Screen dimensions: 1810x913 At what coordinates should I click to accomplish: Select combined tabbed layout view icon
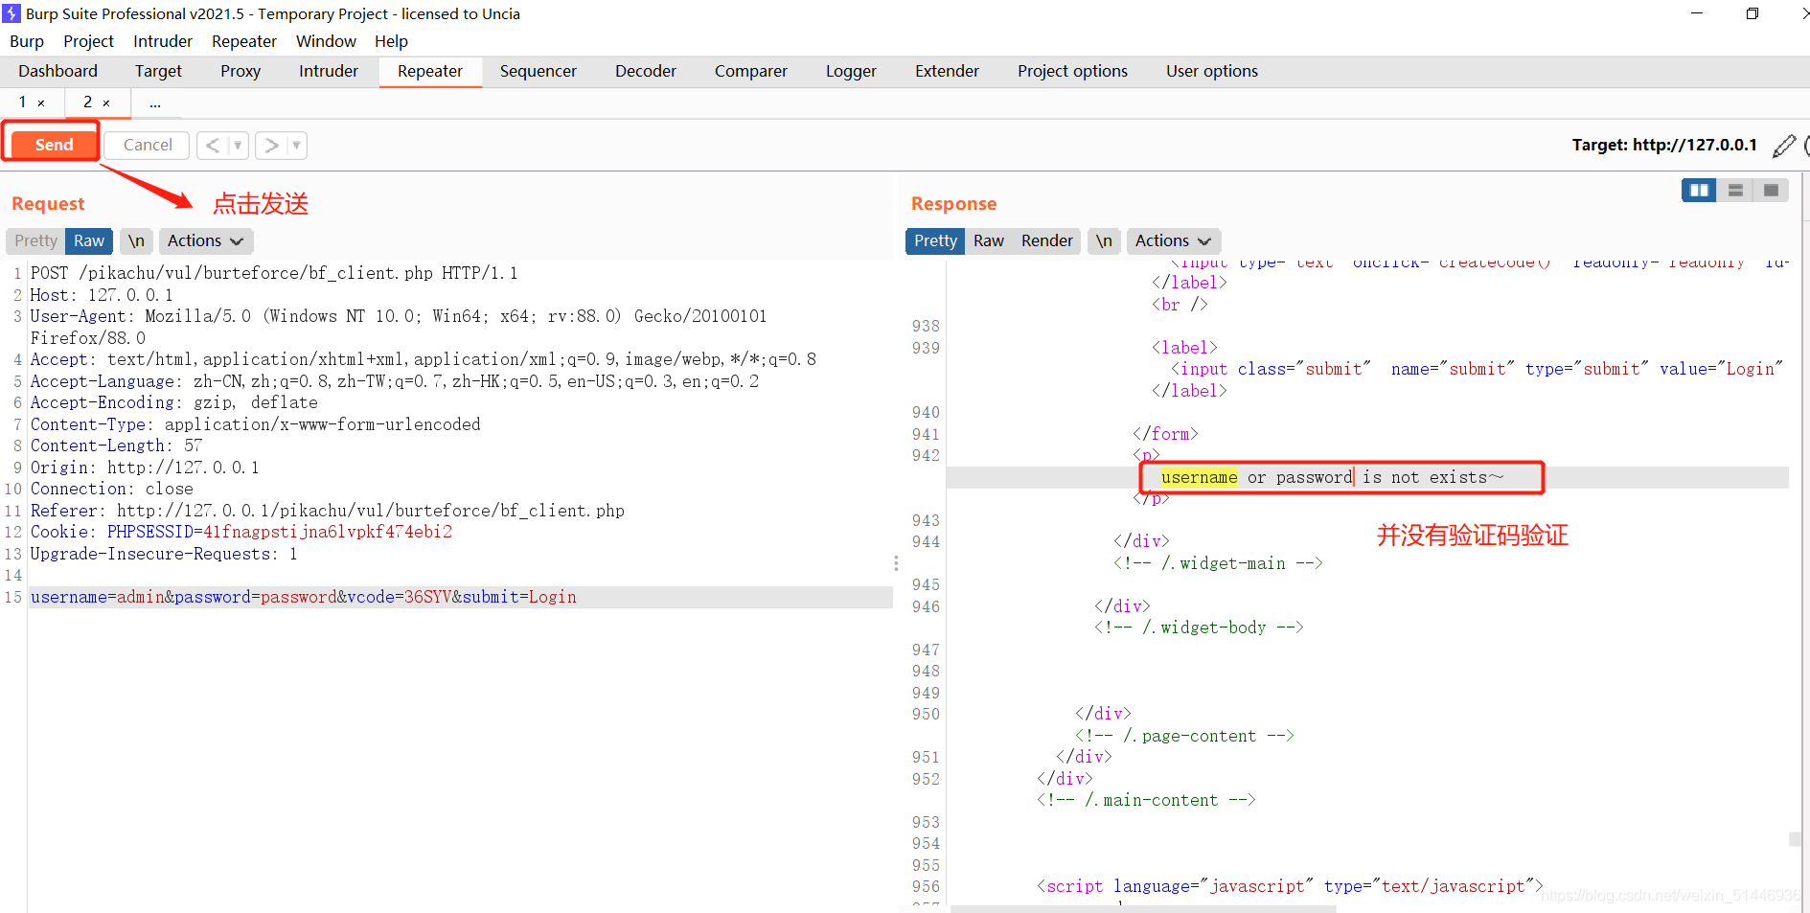pos(1771,190)
